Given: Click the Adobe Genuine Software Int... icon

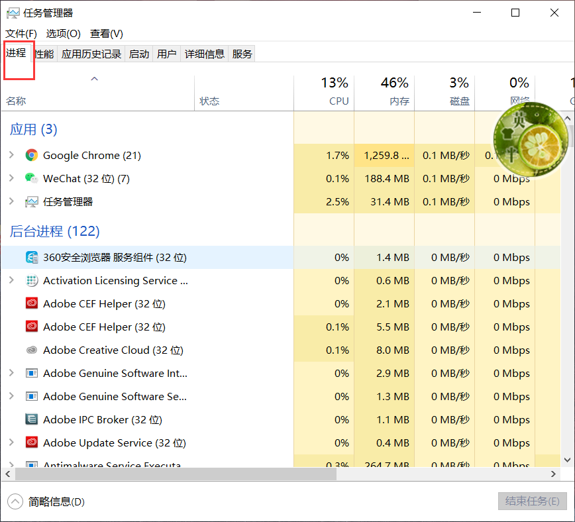Looking at the screenshot, I should 32,373.
